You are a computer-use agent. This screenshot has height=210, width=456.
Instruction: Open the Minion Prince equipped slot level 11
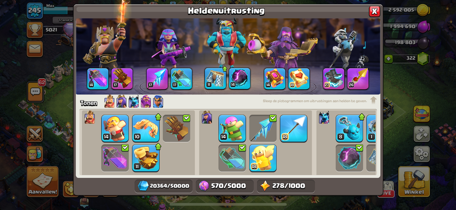coord(215,79)
